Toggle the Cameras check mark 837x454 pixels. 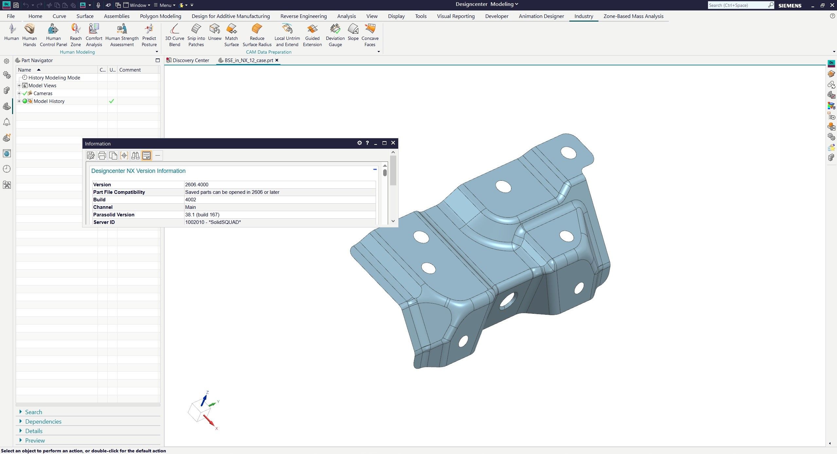[x=25, y=93]
